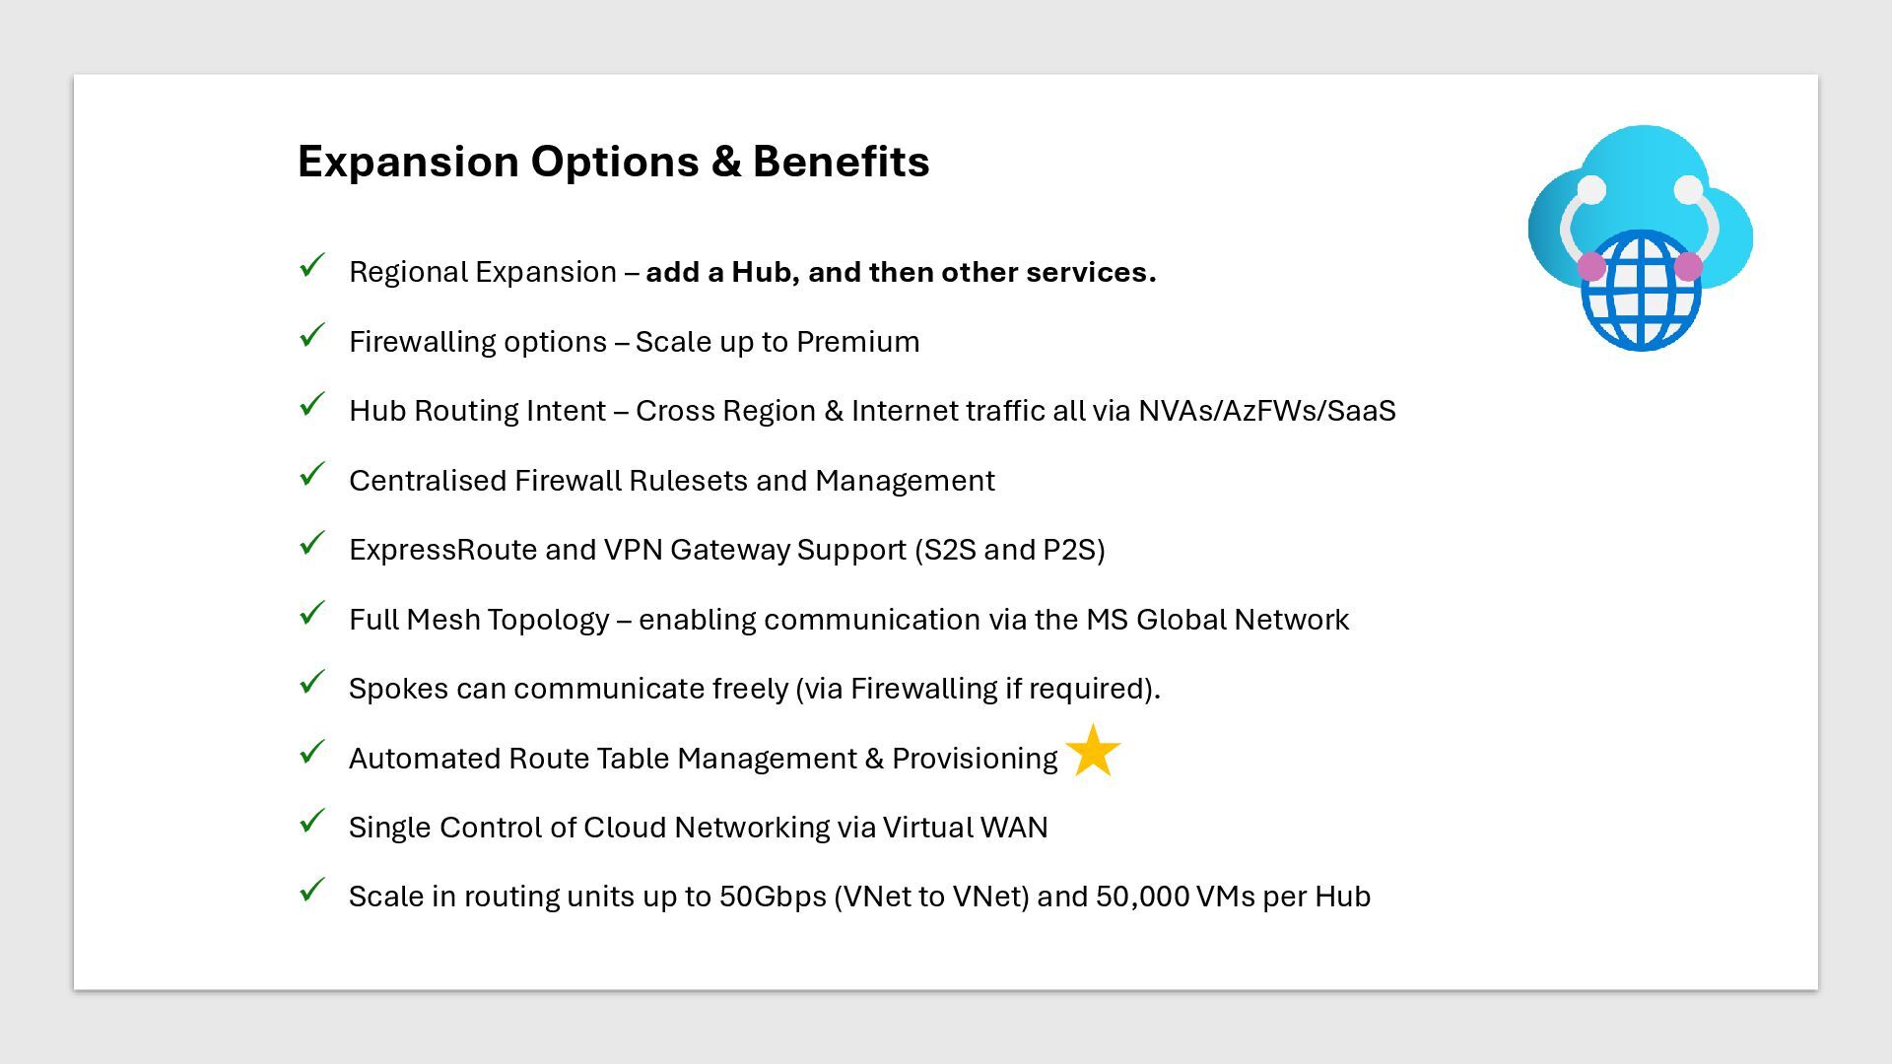1892x1064 pixels.
Task: Click the MS Global Network text
Action: [1217, 620]
